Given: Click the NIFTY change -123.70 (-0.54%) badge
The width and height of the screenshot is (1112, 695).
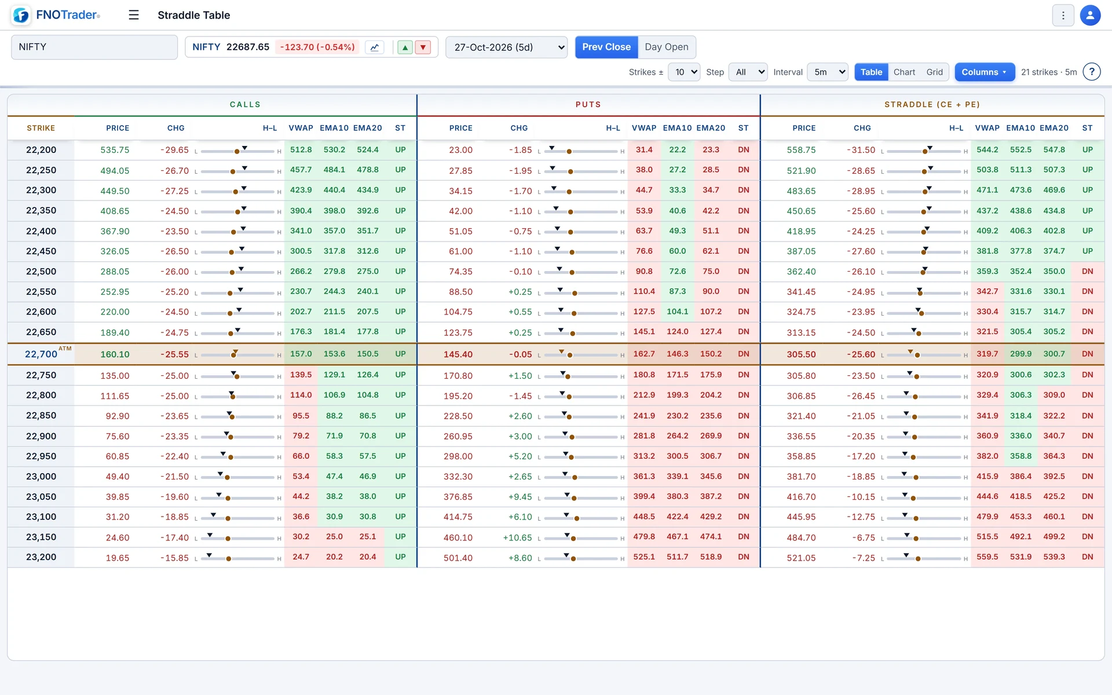Looking at the screenshot, I should 317,47.
